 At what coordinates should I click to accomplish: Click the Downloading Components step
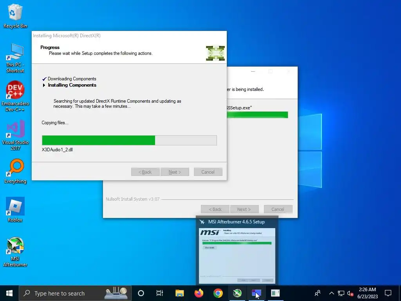72,79
